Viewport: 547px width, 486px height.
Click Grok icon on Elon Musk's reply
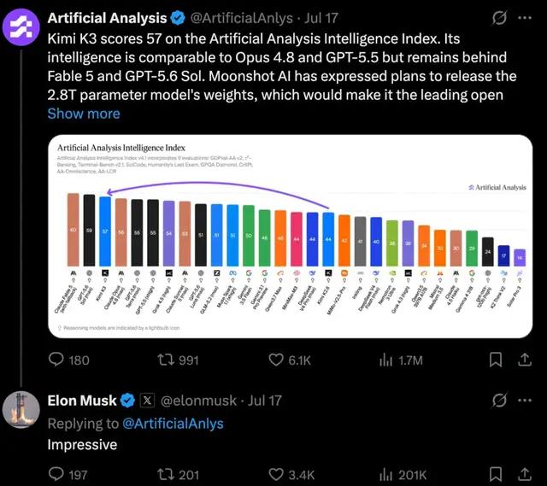pos(499,401)
